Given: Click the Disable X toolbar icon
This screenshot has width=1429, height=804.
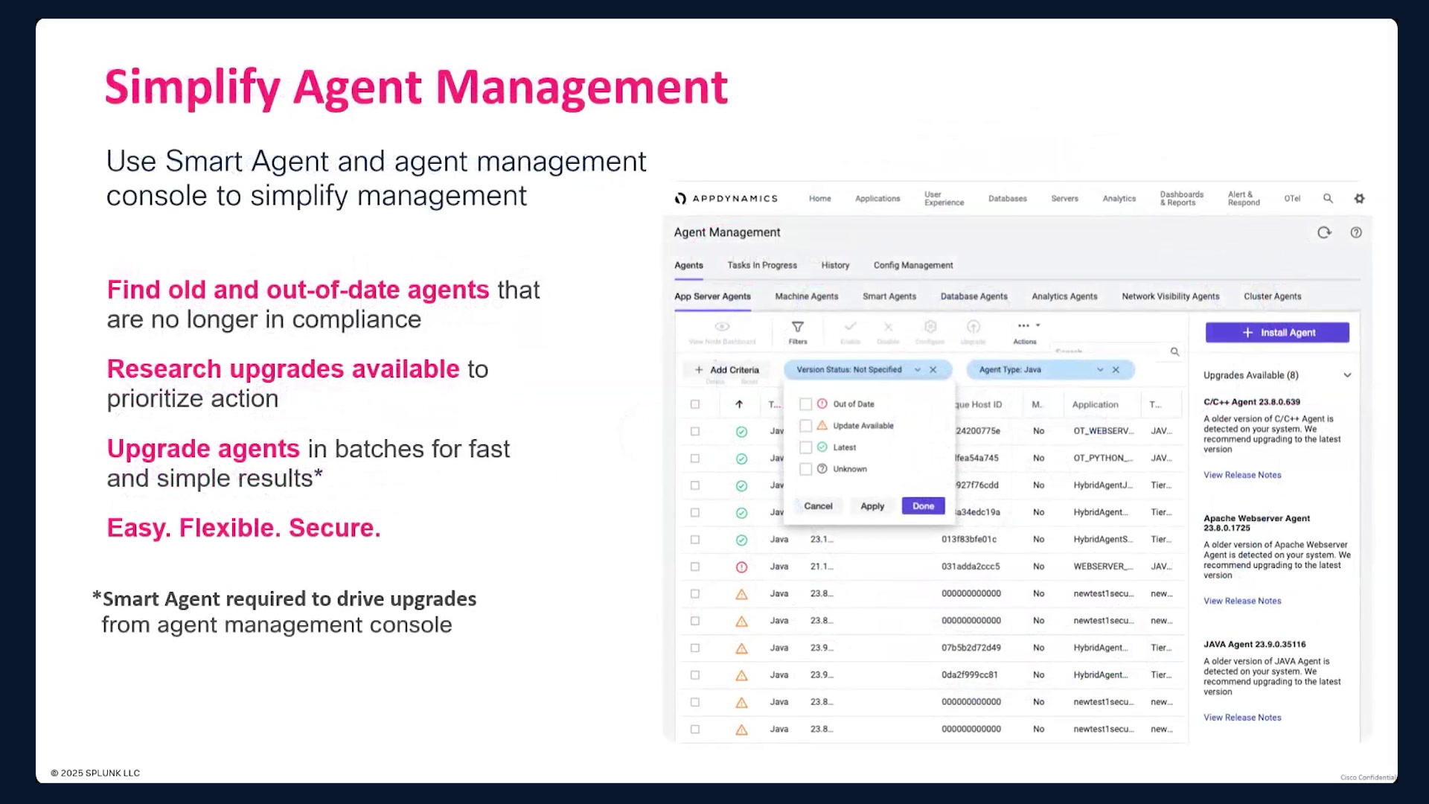Looking at the screenshot, I should [x=888, y=326].
